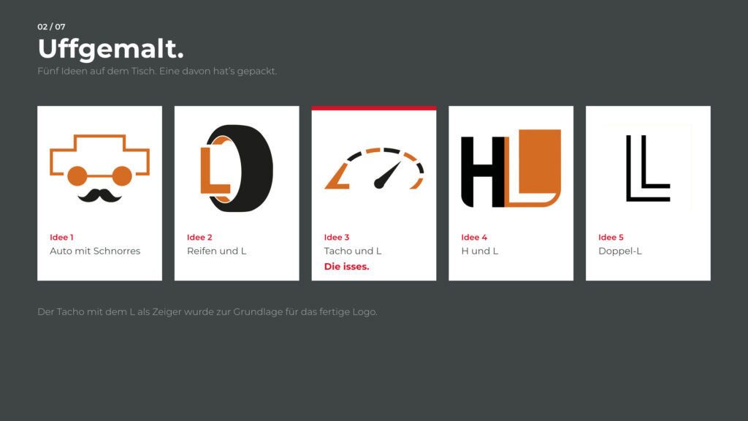The width and height of the screenshot is (748, 421).
Task: Click the 'H und L' caption
Action: pyautogui.click(x=479, y=251)
